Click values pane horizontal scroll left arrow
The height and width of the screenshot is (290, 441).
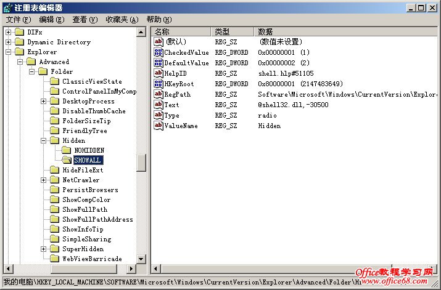coord(155,268)
